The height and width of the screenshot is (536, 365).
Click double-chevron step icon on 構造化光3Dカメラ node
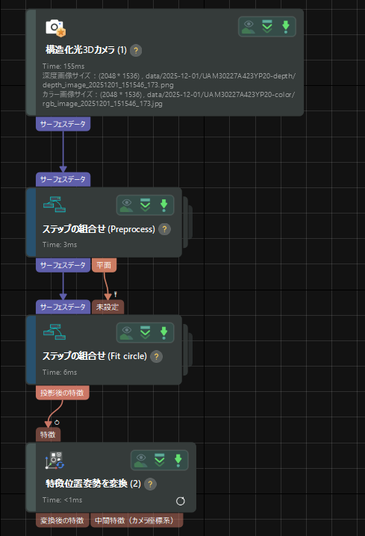click(267, 27)
